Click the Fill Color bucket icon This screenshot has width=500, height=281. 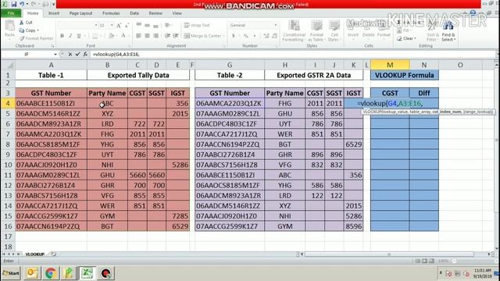pyautogui.click(x=111, y=36)
